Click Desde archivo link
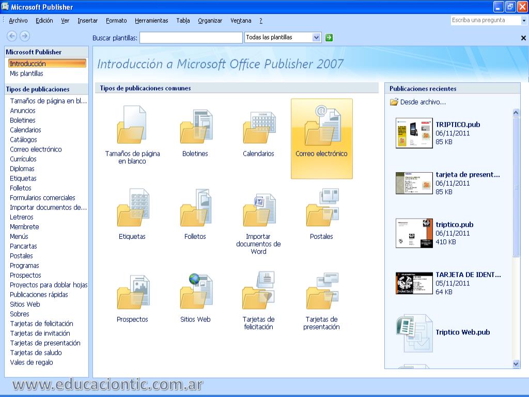 [x=422, y=102]
